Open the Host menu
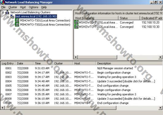Image resolution: width=163 pixels, height=115 pixels. pos(23,7)
